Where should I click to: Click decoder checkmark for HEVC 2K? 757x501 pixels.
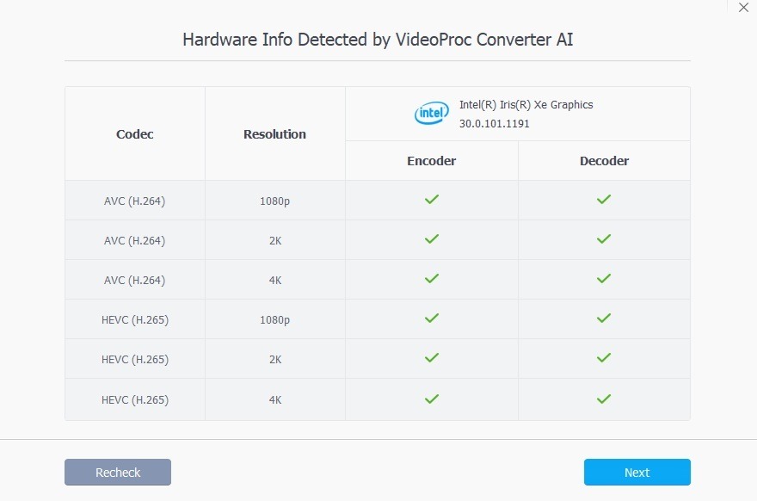click(604, 358)
